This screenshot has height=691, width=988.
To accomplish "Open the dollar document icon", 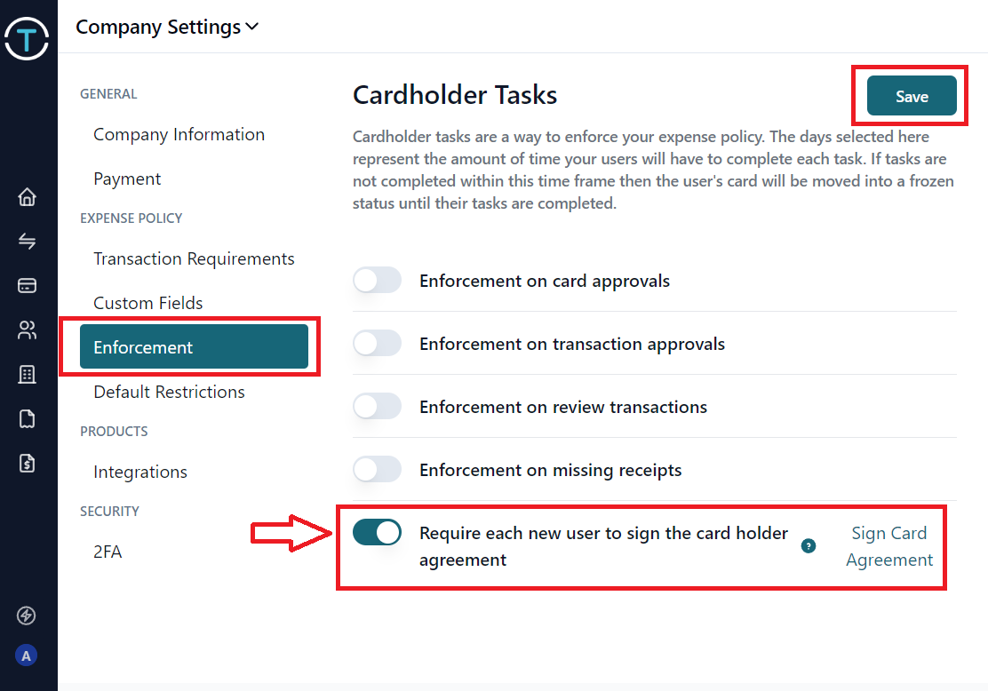I will coord(27,463).
